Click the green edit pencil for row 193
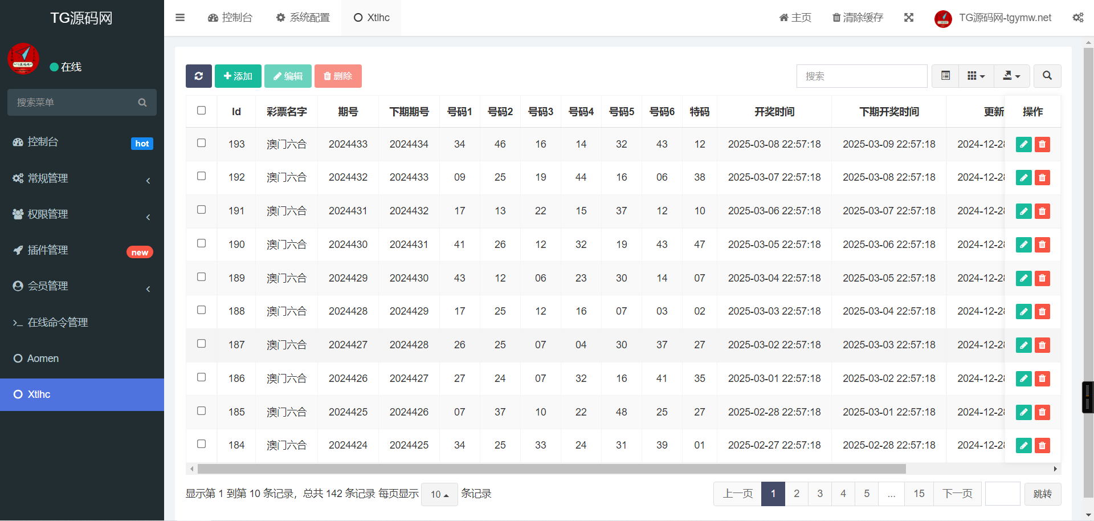The image size is (1094, 521). (x=1023, y=144)
